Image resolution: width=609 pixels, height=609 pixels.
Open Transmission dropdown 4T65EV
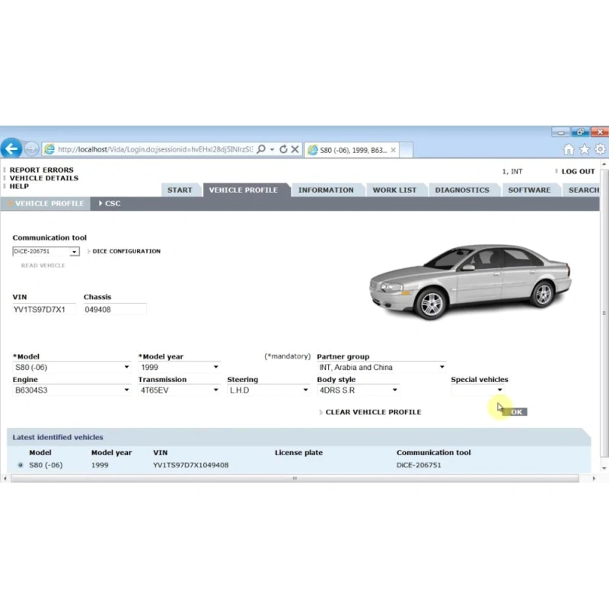[x=180, y=391]
